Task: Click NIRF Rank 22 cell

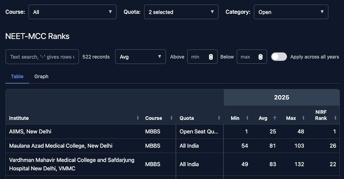Action: (x=333, y=164)
